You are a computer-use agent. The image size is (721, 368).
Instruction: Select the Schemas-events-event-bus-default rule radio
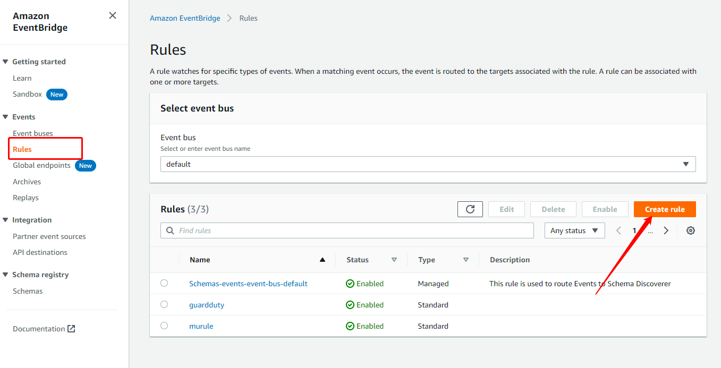click(164, 283)
